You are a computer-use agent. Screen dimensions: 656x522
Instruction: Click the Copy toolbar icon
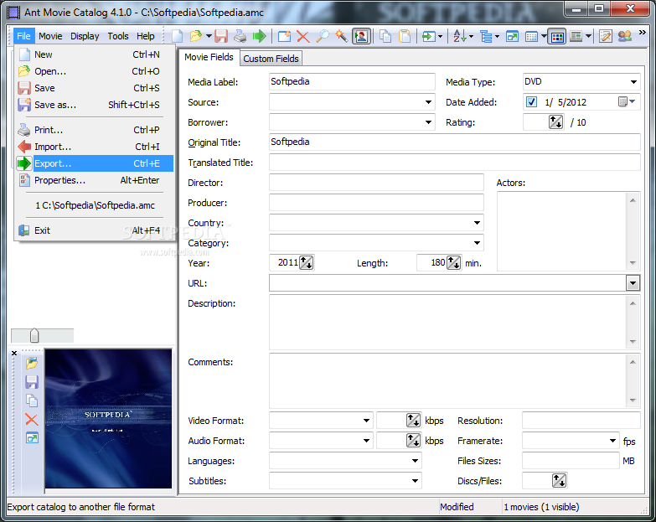[385, 36]
